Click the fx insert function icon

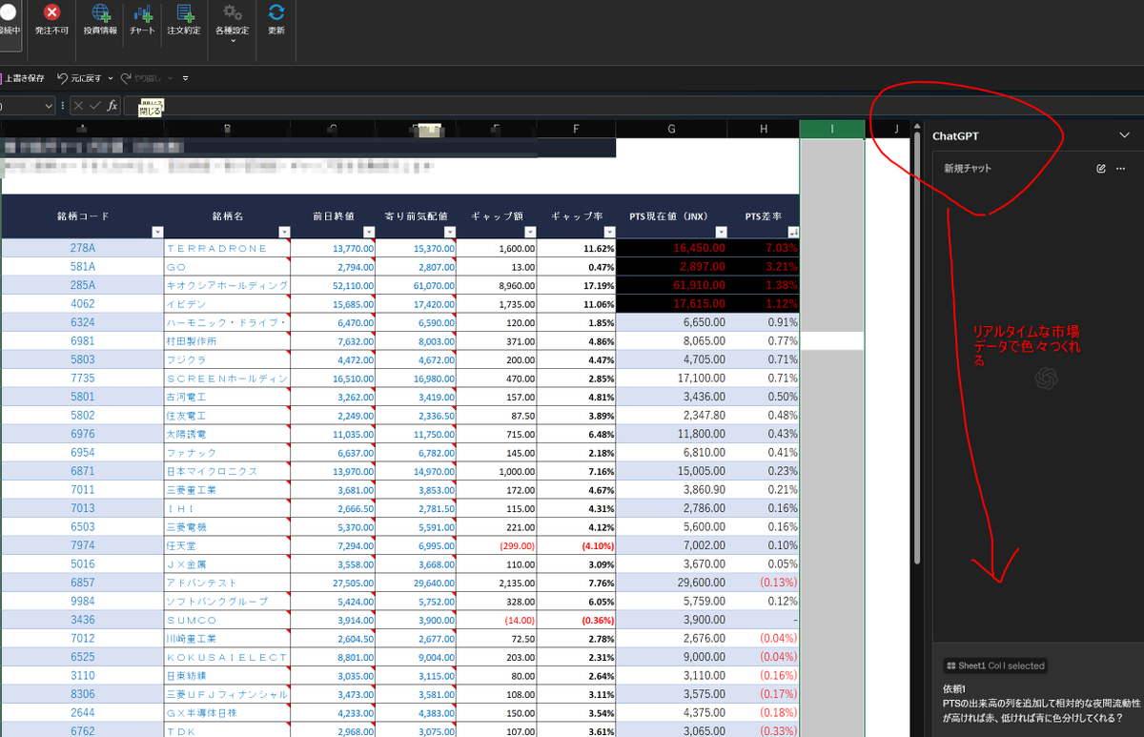(112, 106)
